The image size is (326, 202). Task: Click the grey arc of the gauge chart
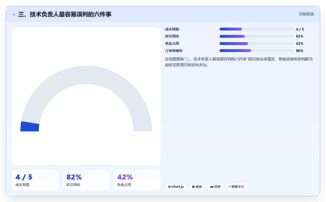point(86,75)
